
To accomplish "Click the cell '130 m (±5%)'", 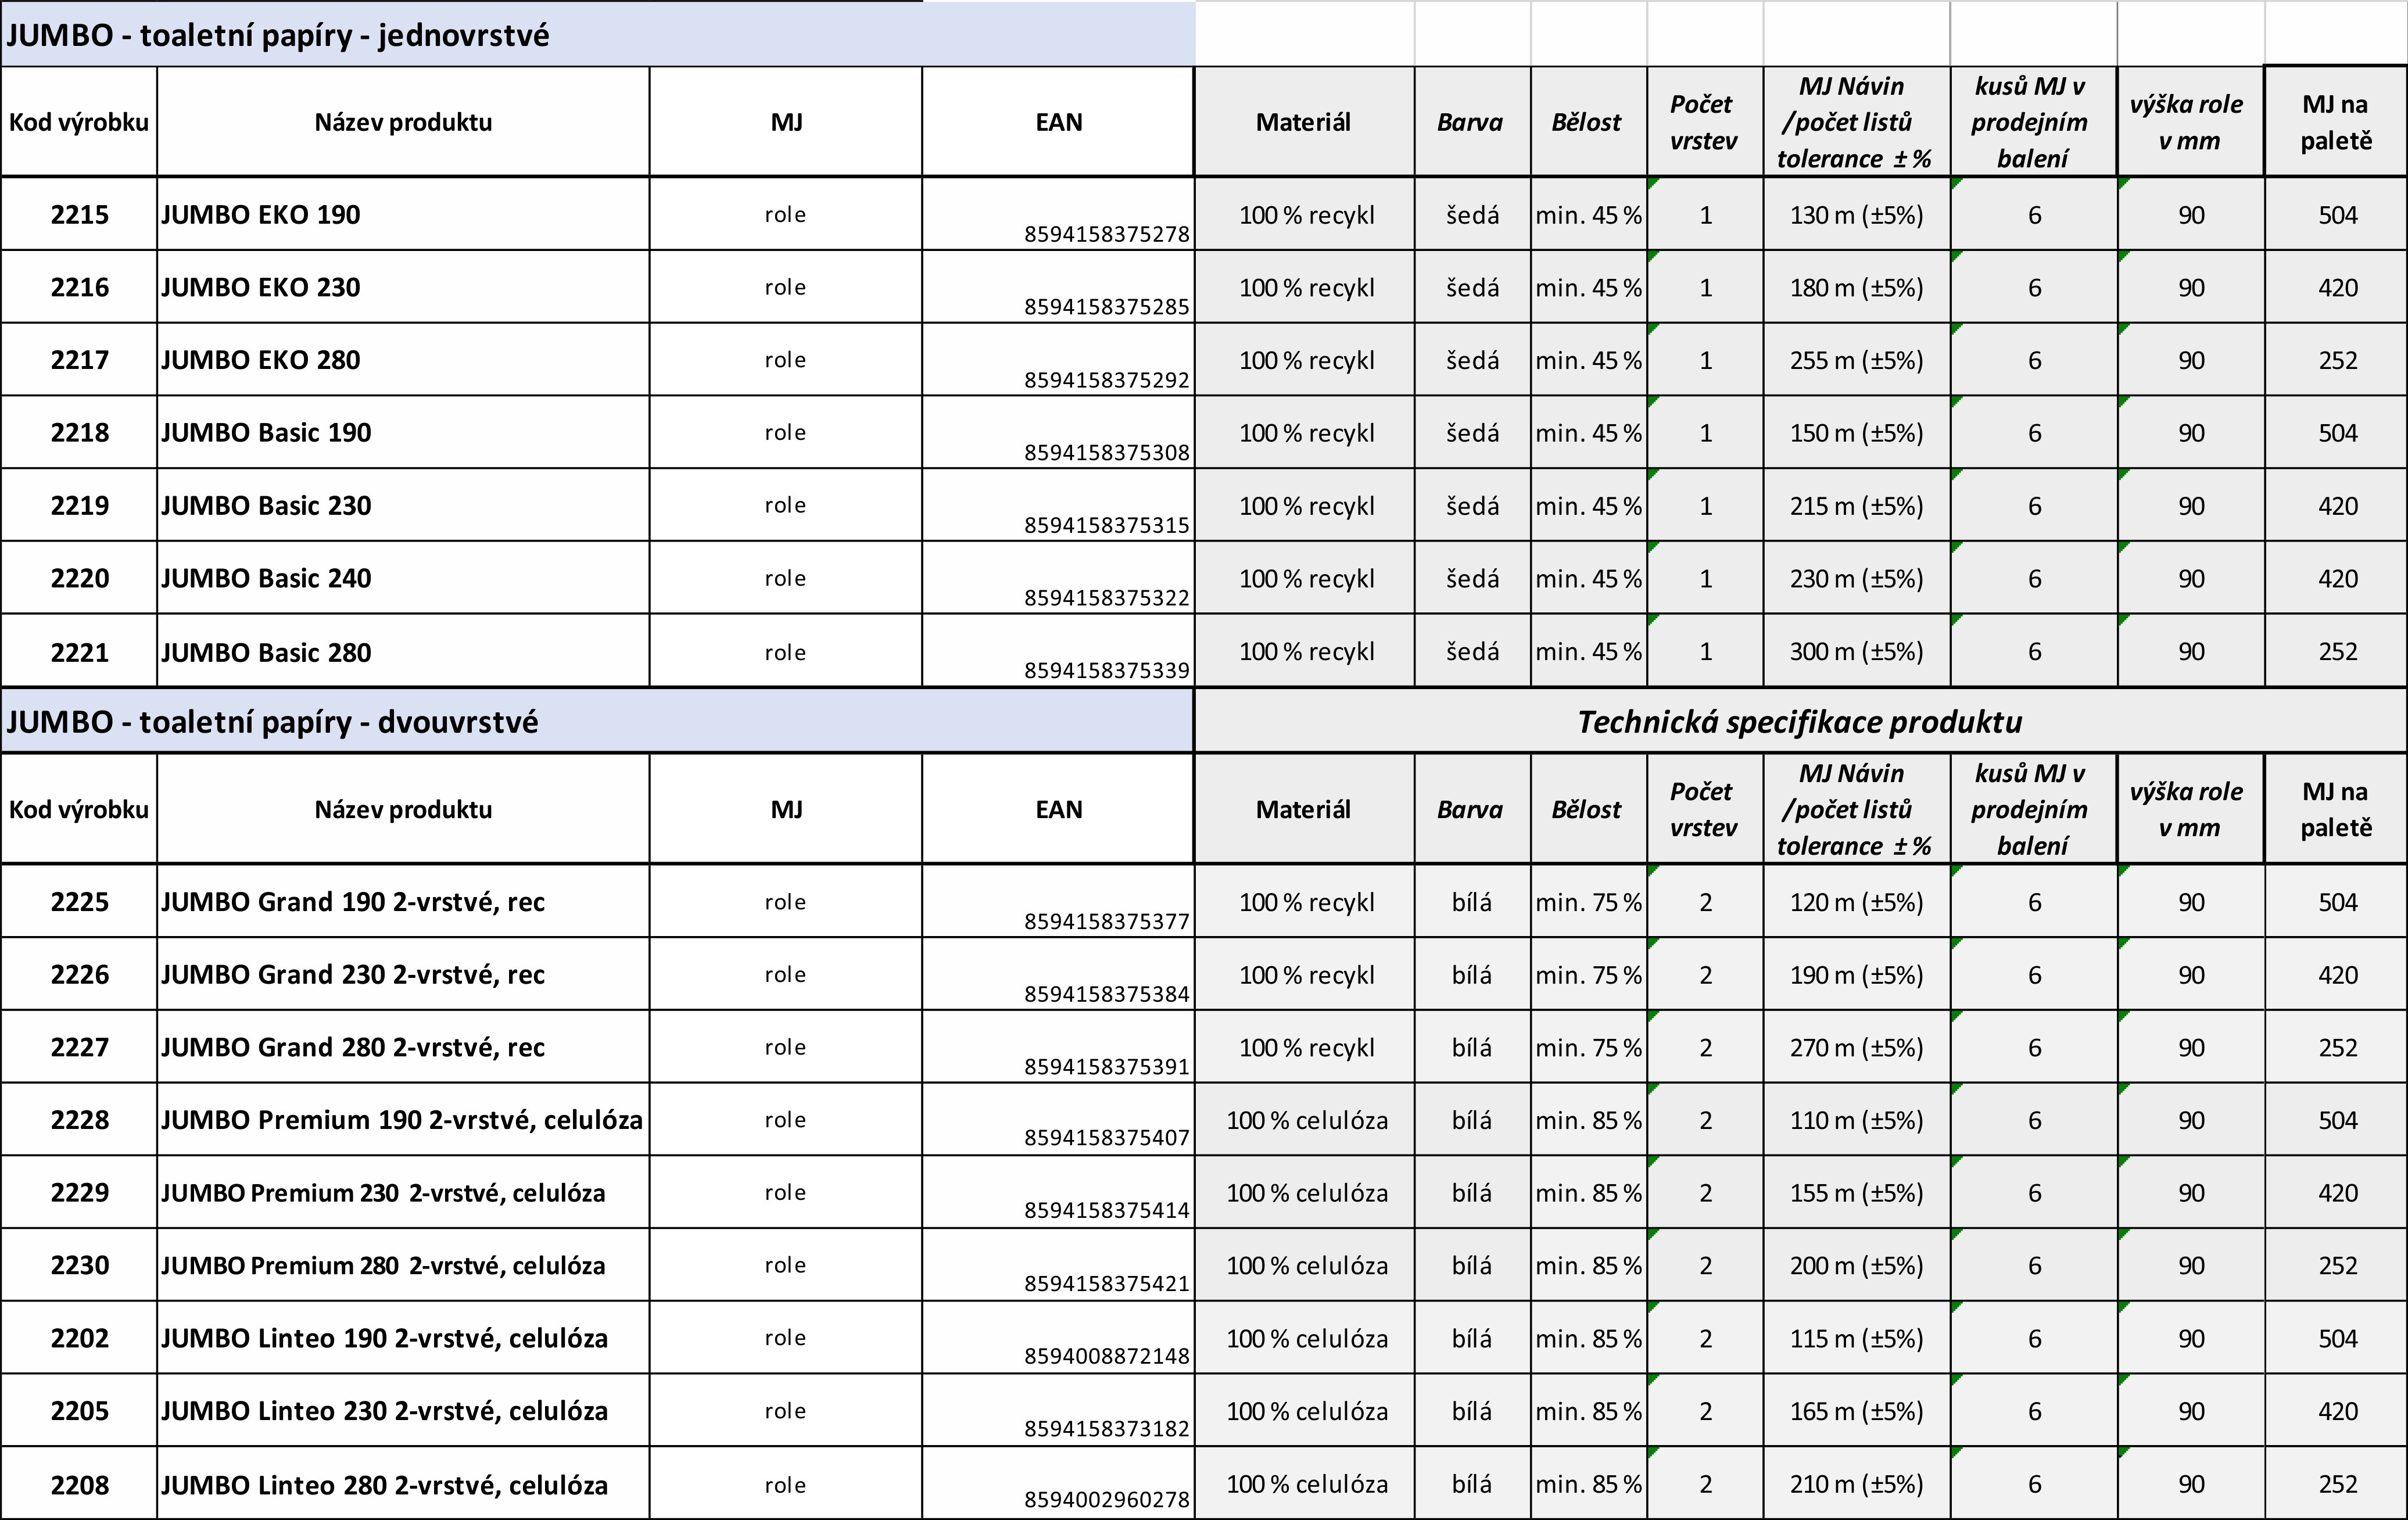I will (1857, 215).
